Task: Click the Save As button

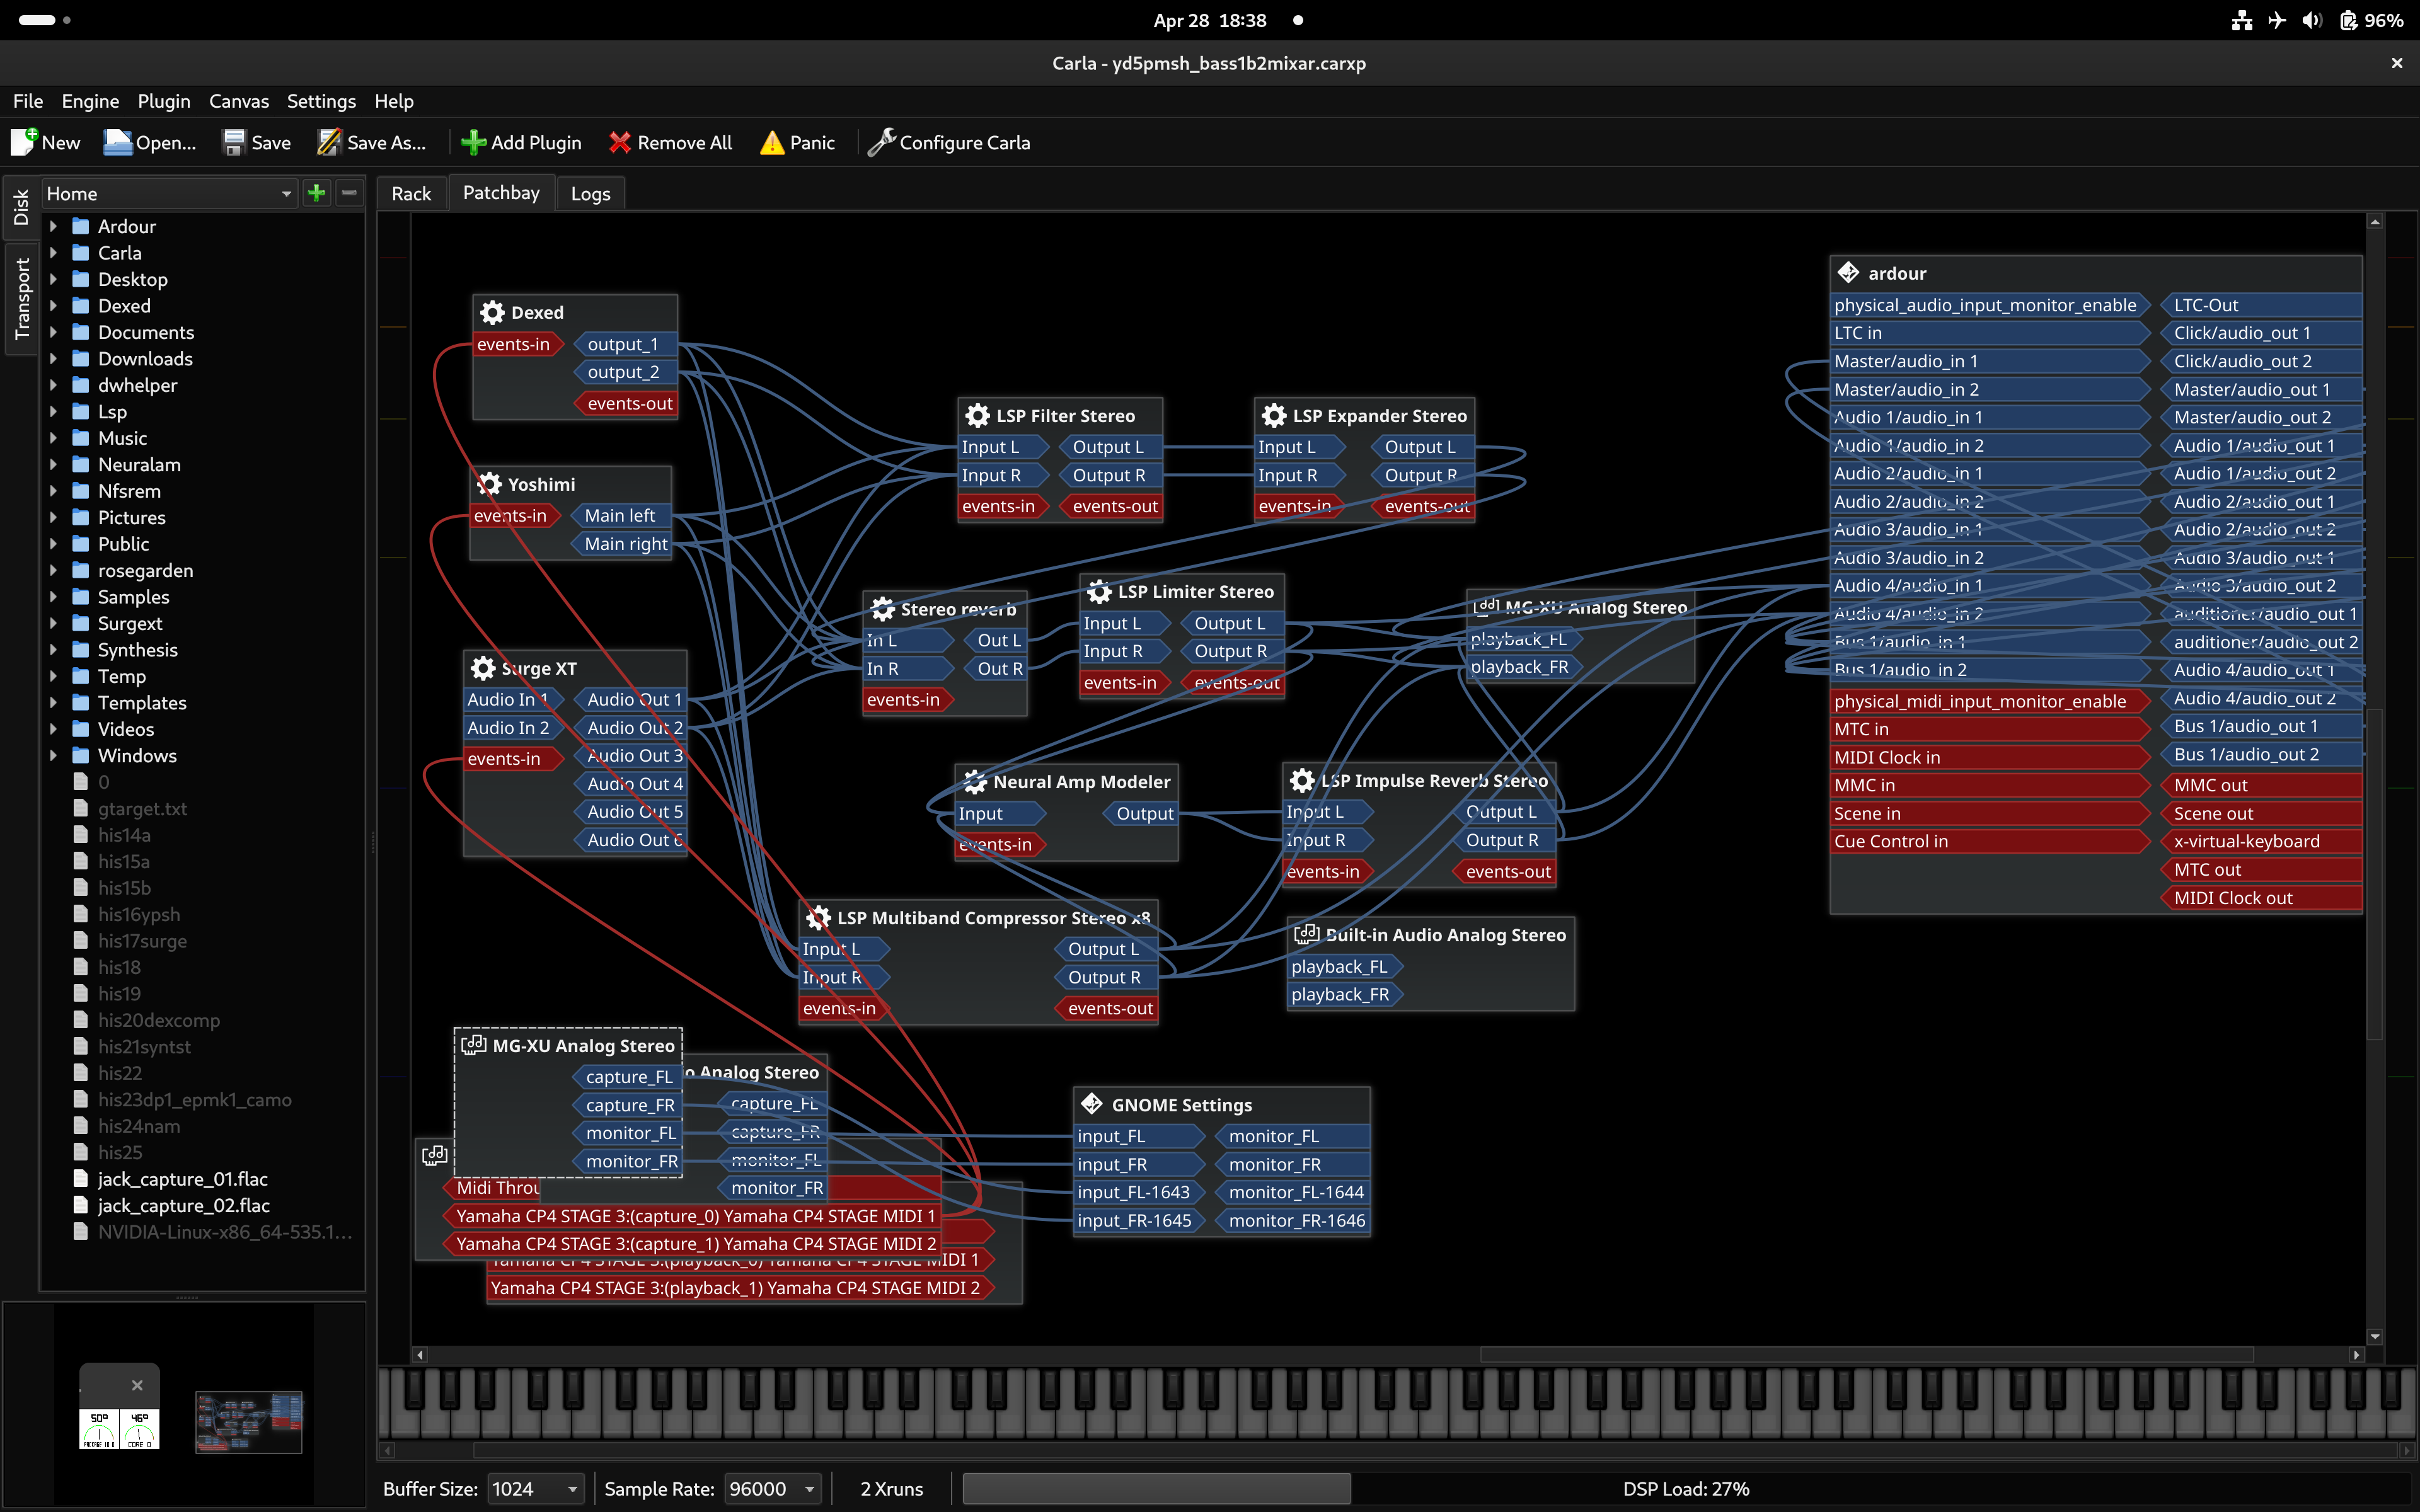Action: tap(371, 142)
